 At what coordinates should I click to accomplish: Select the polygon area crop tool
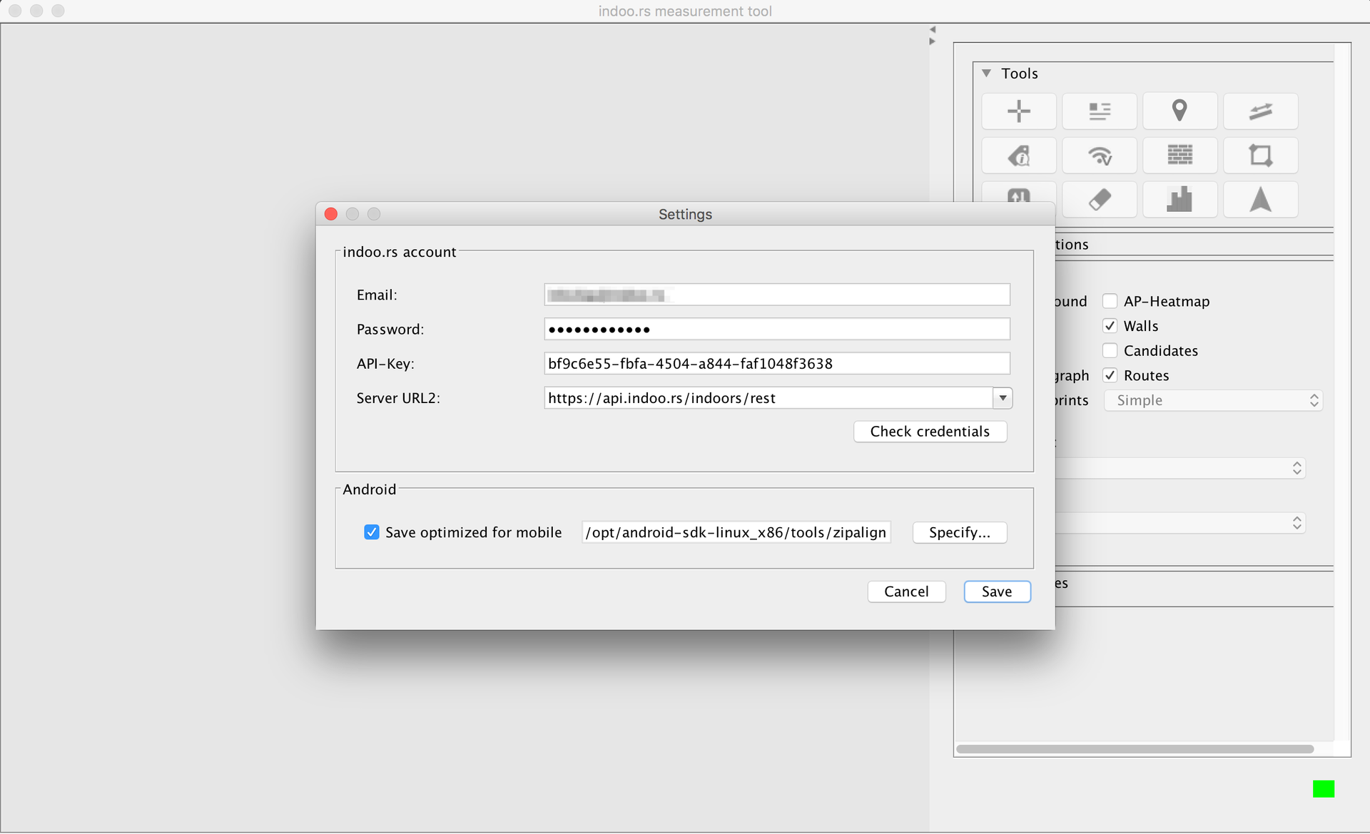point(1260,156)
